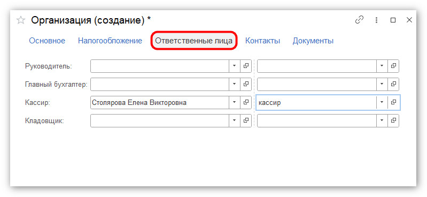The height and width of the screenshot is (197, 427).
Task: Select the Ответственные лица tab
Action: click(x=194, y=41)
